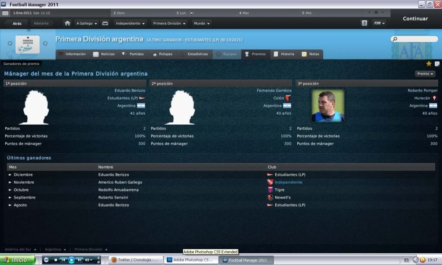
Task: Open the Independiente club dropdown
Action: (x=130, y=23)
